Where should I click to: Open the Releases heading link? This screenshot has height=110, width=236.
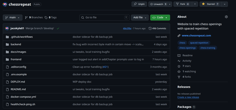[184, 87]
